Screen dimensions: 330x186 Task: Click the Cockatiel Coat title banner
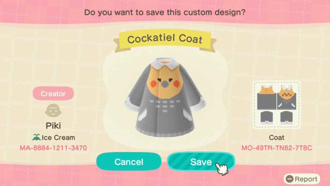pyautogui.click(x=165, y=40)
